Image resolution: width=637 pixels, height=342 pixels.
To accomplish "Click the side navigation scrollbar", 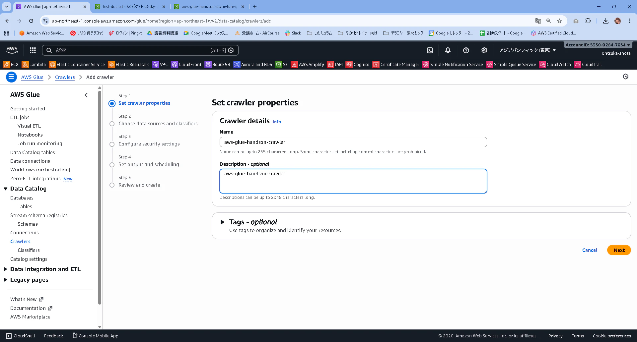I will point(100,197).
